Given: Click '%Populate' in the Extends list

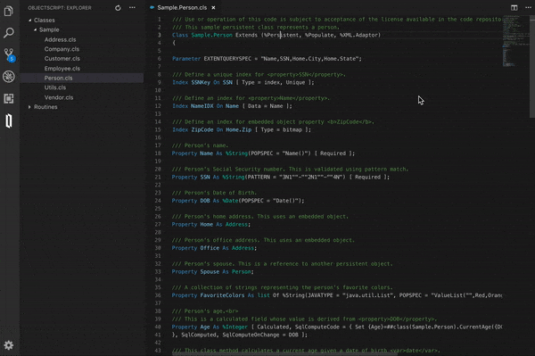Looking at the screenshot, I should (319, 35).
